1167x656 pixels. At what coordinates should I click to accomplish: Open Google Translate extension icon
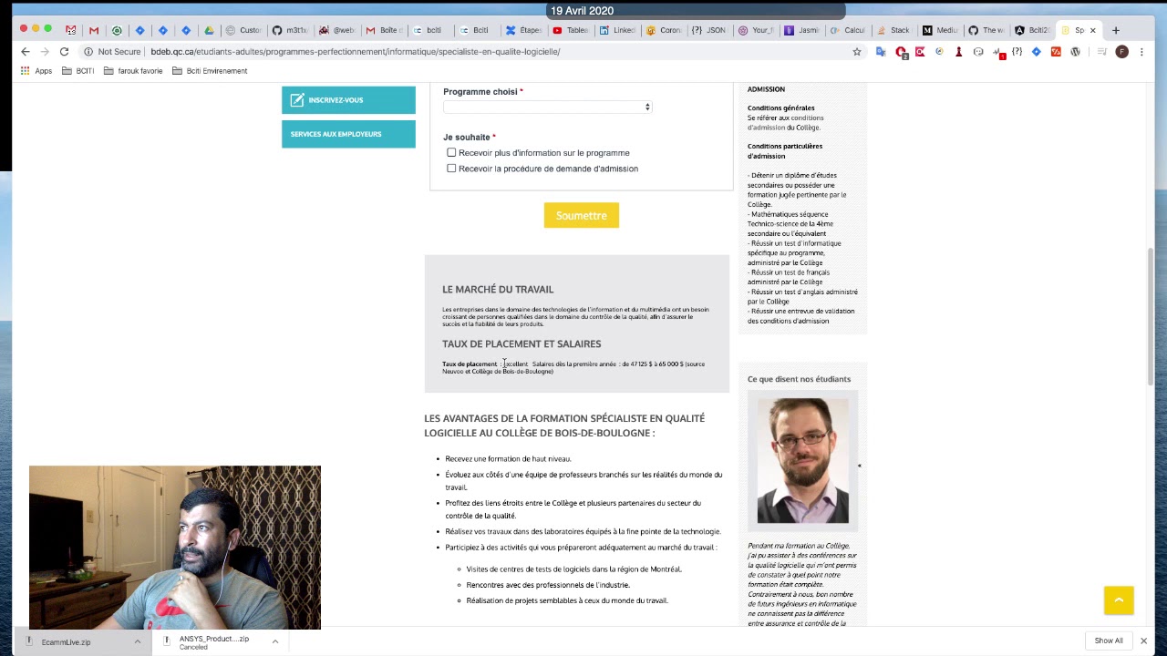pos(881,52)
